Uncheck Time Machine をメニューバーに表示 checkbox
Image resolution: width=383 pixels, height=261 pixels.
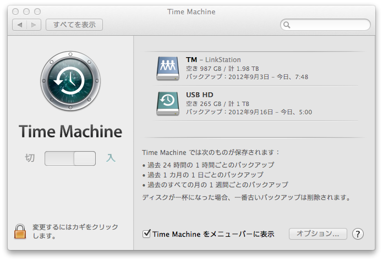tap(146, 234)
